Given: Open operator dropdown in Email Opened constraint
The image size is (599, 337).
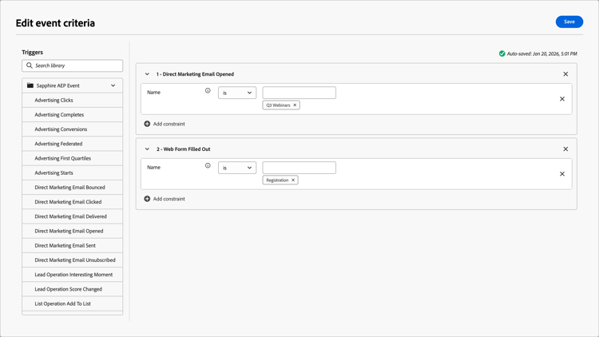Looking at the screenshot, I should pyautogui.click(x=237, y=93).
